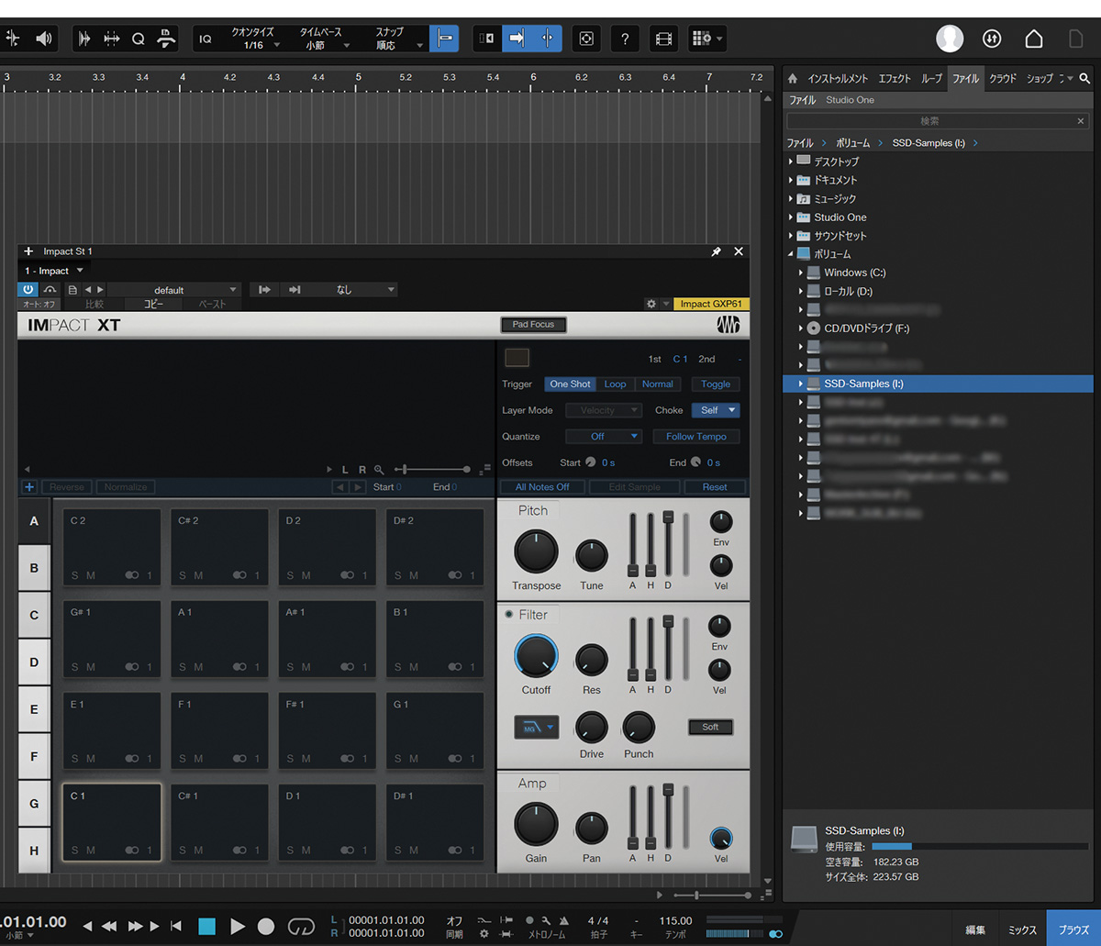Viewport: 1101px width, 946px height.
Task: Select the CD/DVDドライブ (F:) entry
Action: click(x=866, y=328)
